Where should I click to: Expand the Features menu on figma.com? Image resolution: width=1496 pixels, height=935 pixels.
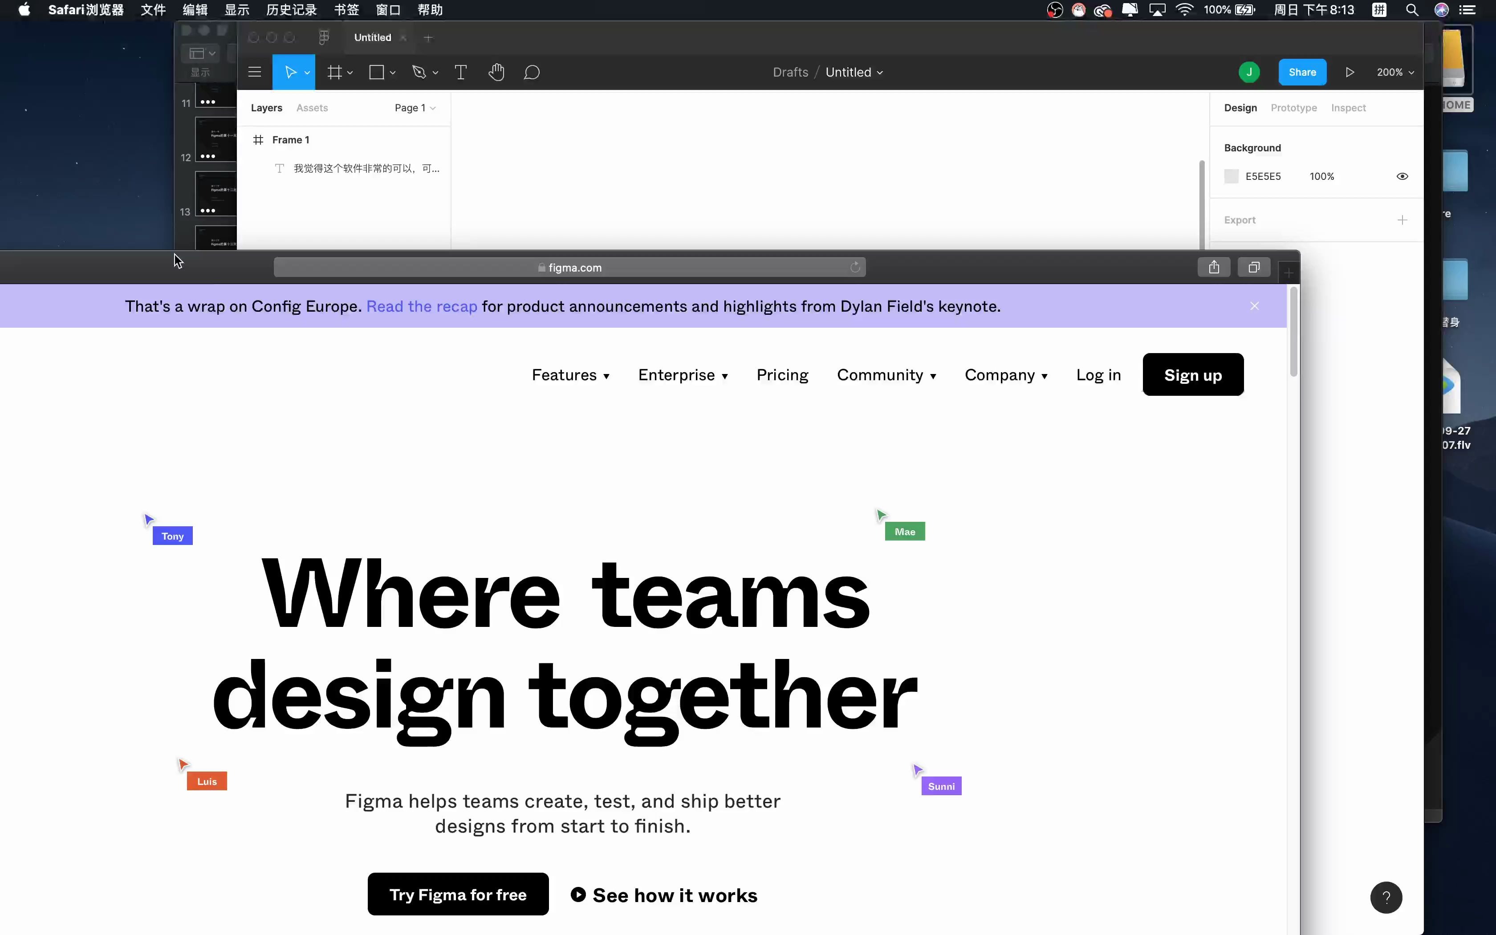click(x=571, y=375)
